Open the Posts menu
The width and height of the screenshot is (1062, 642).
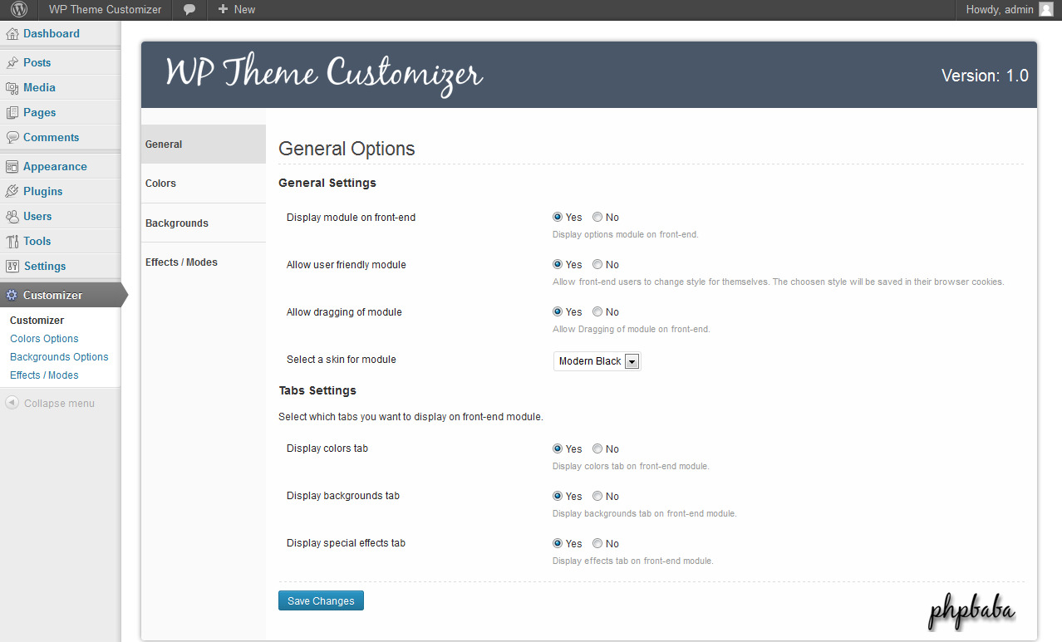pos(37,63)
